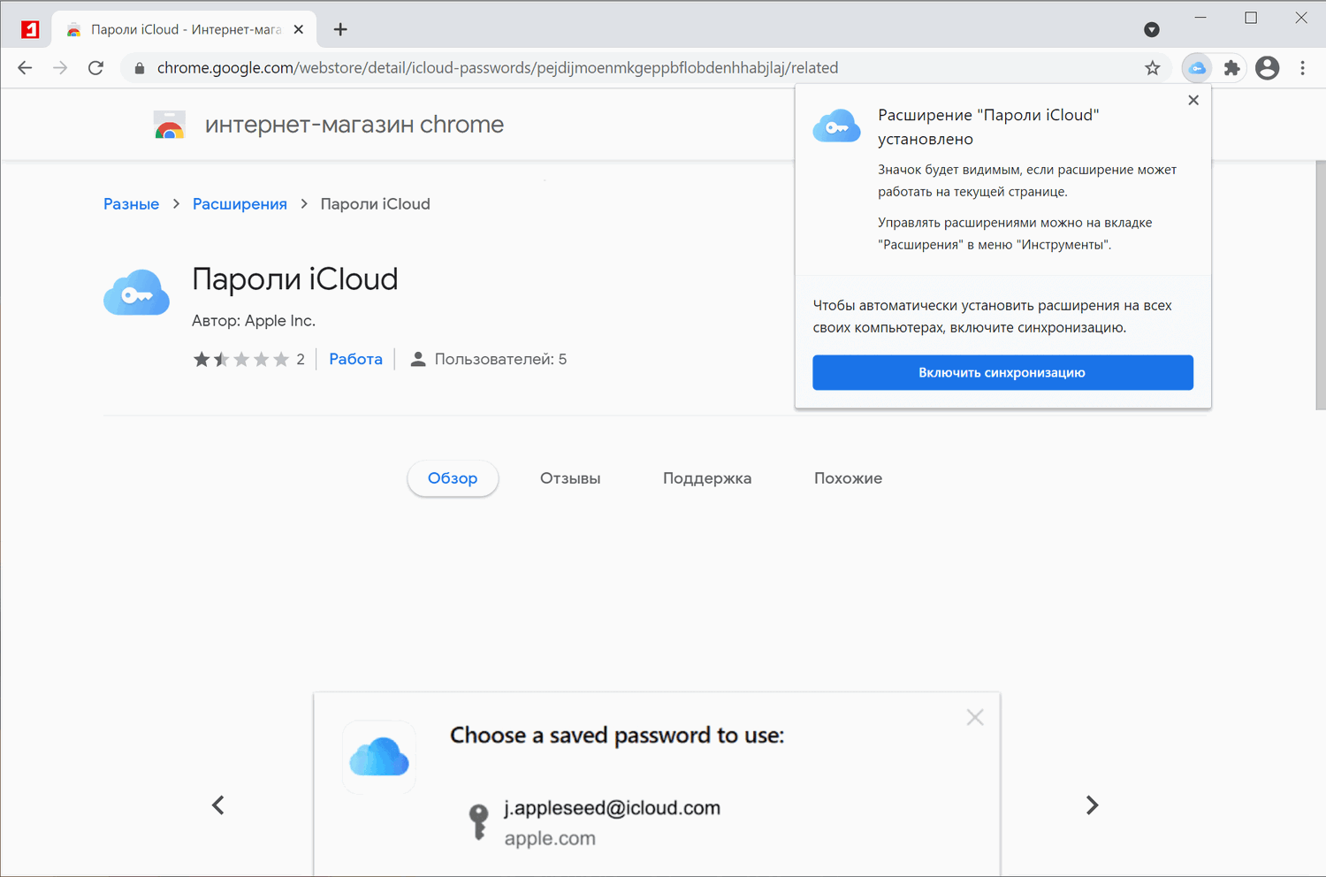The width and height of the screenshot is (1326, 877).
Task: Show the previous screenshot with left chevron
Action: [218, 805]
